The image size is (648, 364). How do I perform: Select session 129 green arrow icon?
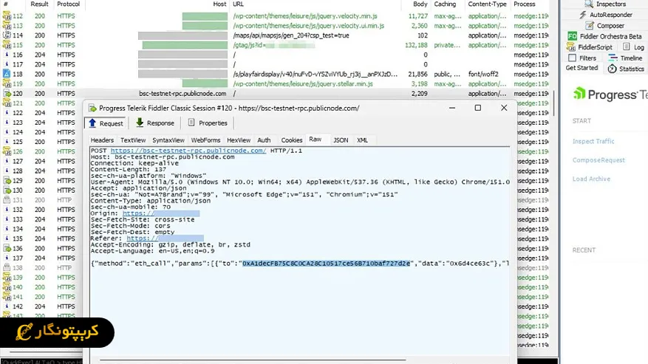(x=7, y=181)
